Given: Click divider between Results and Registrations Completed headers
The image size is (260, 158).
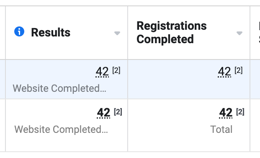Looking at the screenshot, I should tap(128, 33).
